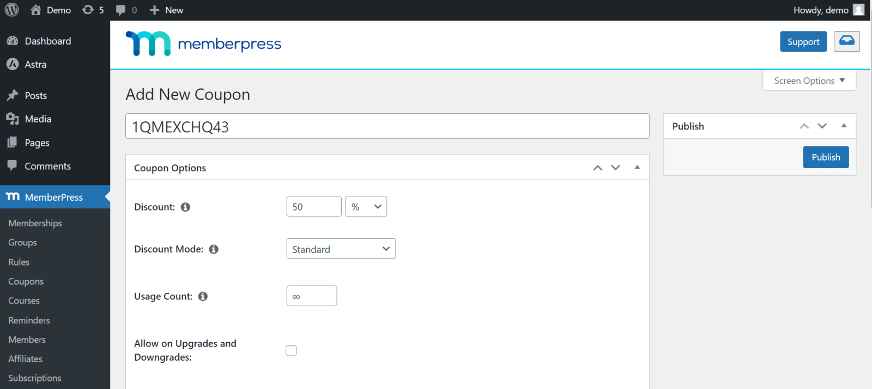Select Subscriptions in the MemberPress menu

[34, 378]
